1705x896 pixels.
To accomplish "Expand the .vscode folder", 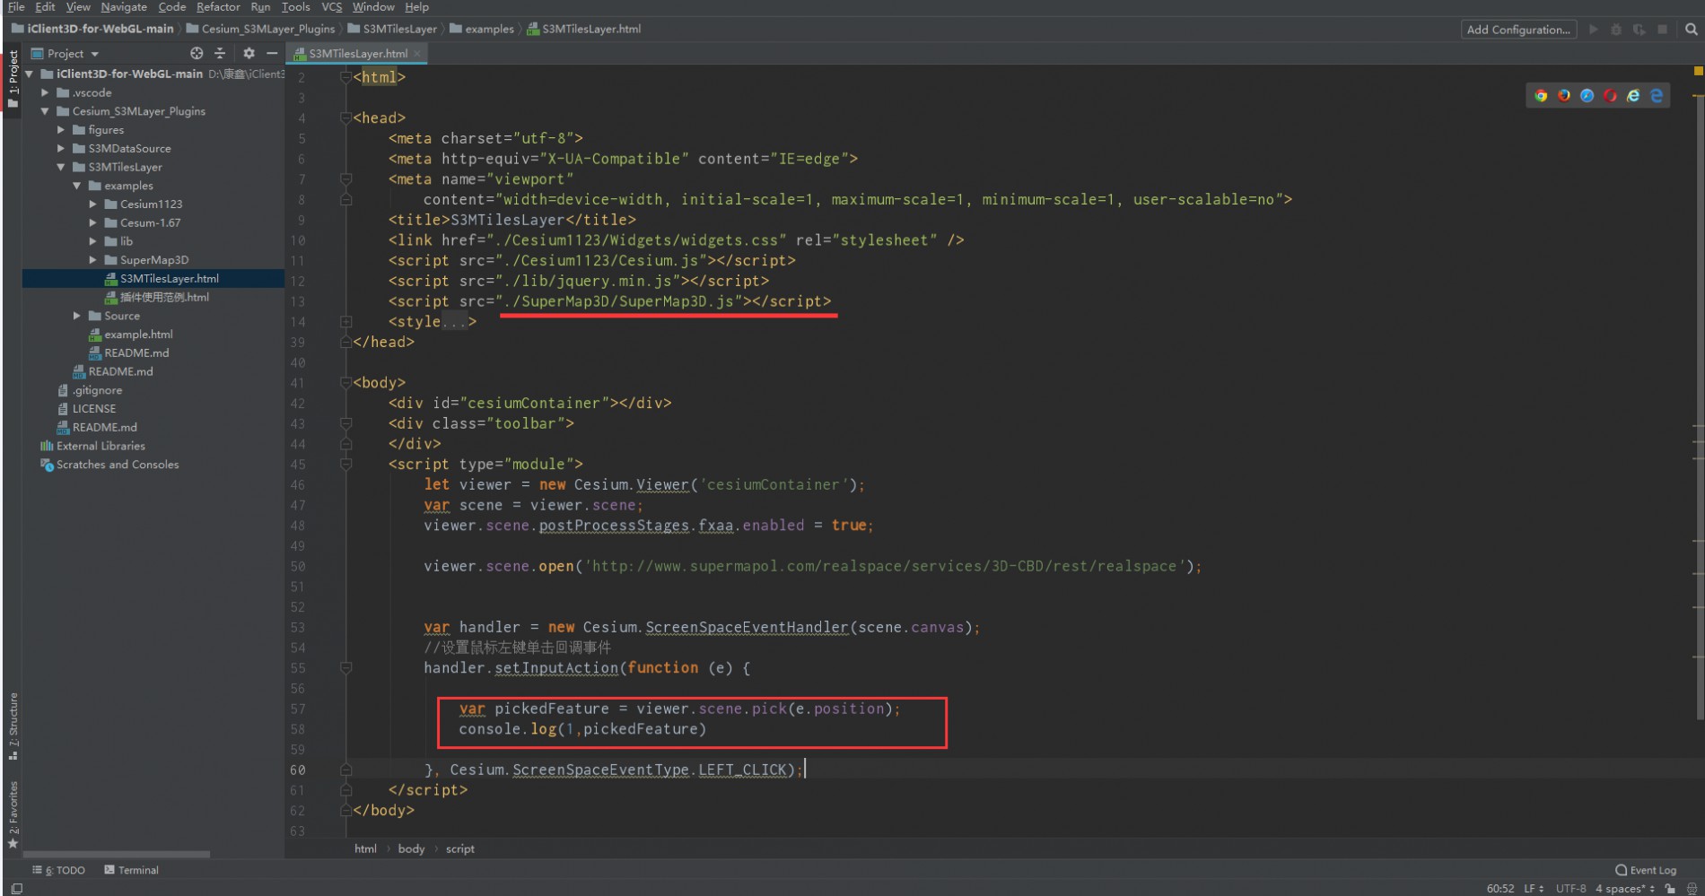I will click(45, 92).
